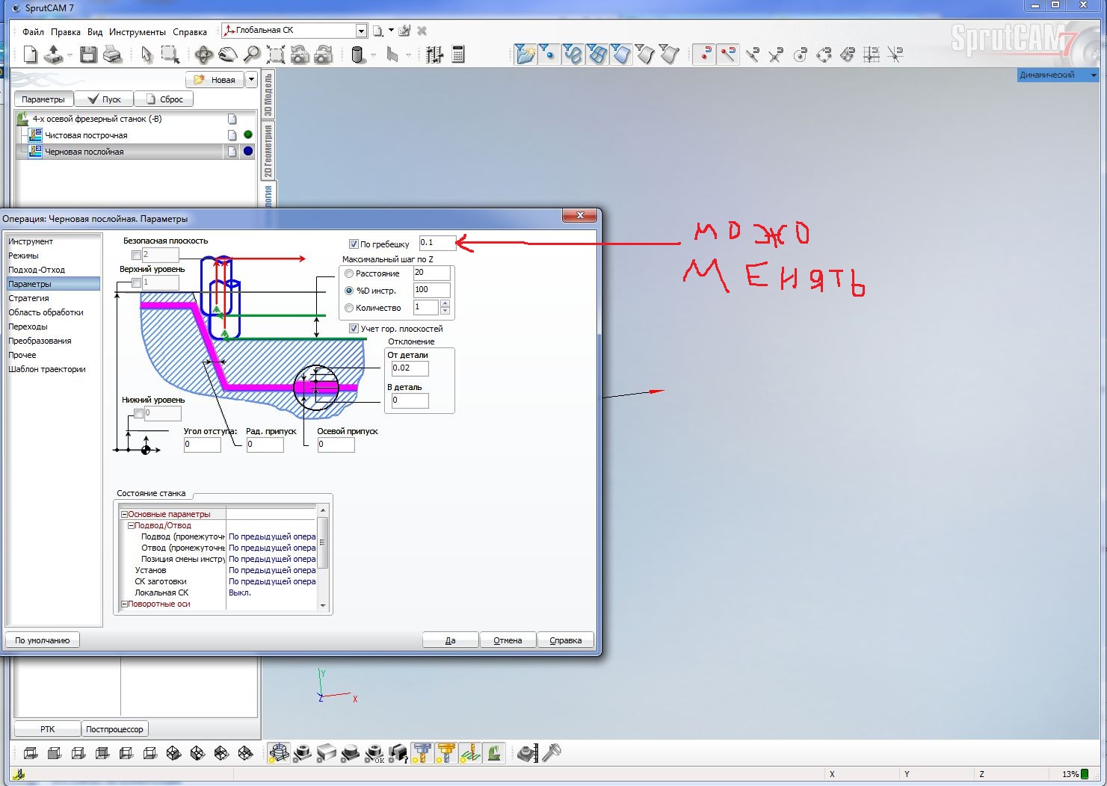Image resolution: width=1107 pixels, height=786 pixels.
Task: Select the Количество radio button
Action: click(349, 308)
